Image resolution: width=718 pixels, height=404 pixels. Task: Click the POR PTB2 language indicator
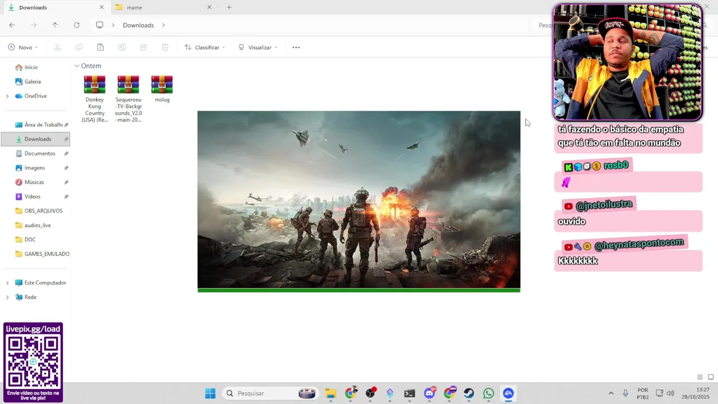point(643,393)
